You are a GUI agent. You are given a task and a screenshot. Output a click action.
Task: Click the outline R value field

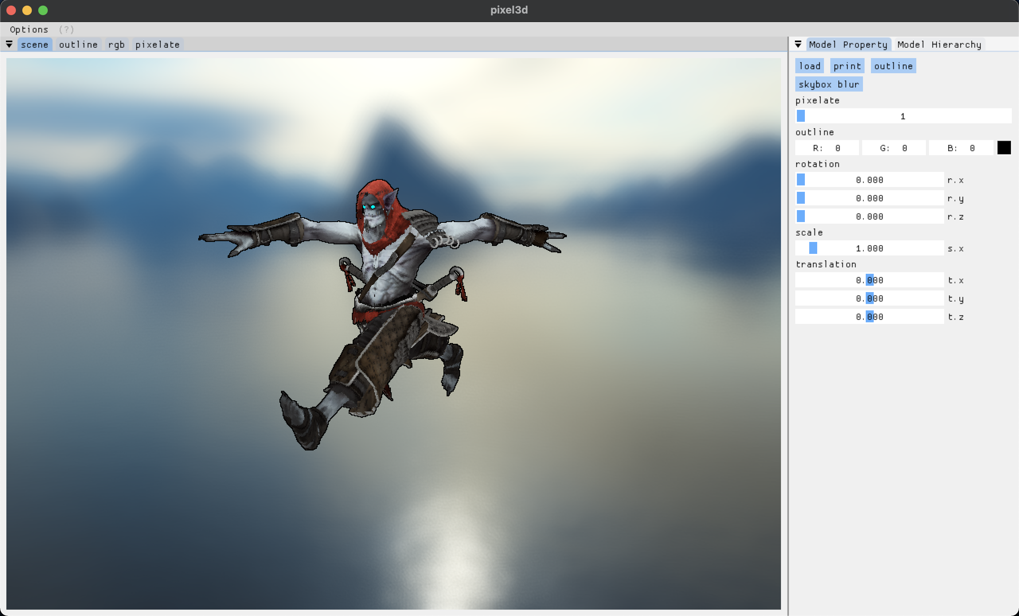[x=827, y=148]
